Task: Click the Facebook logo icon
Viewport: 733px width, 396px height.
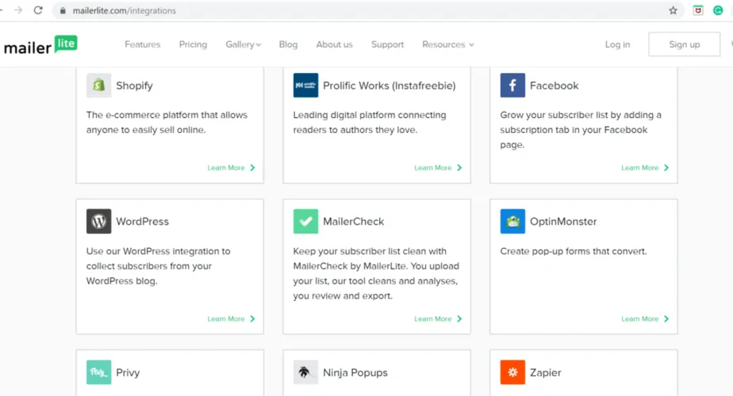Action: click(512, 85)
